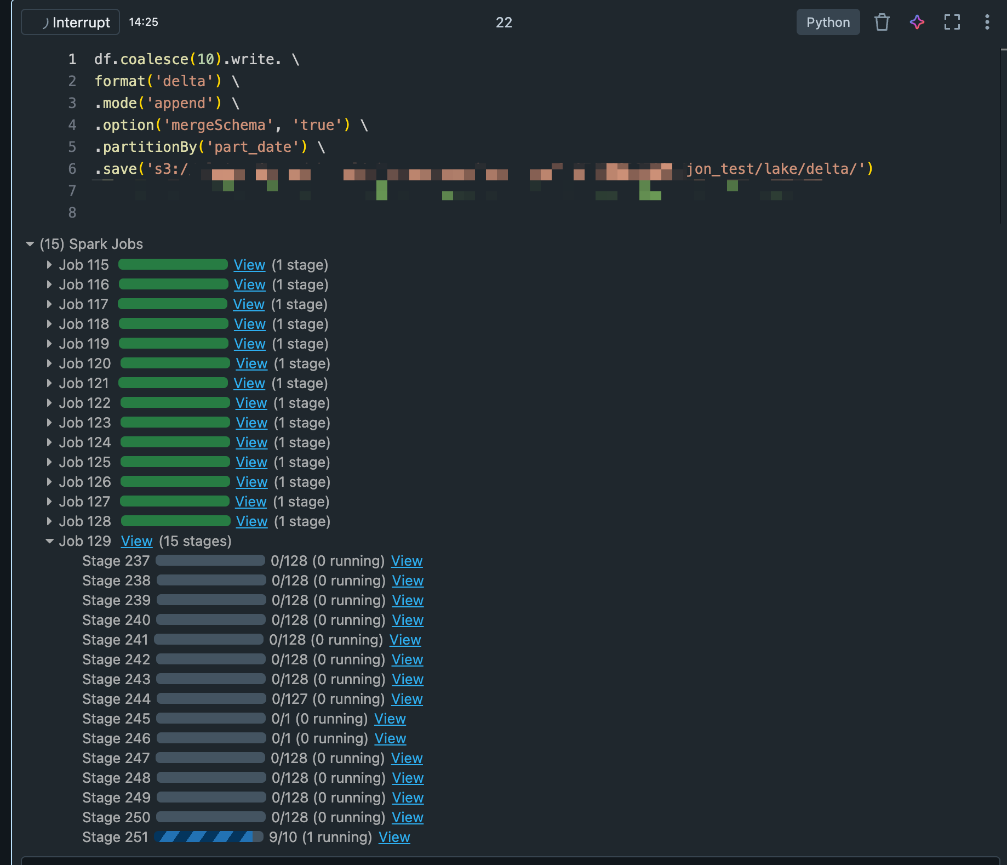Open View link for Stage 238
The height and width of the screenshot is (865, 1007).
coord(408,581)
